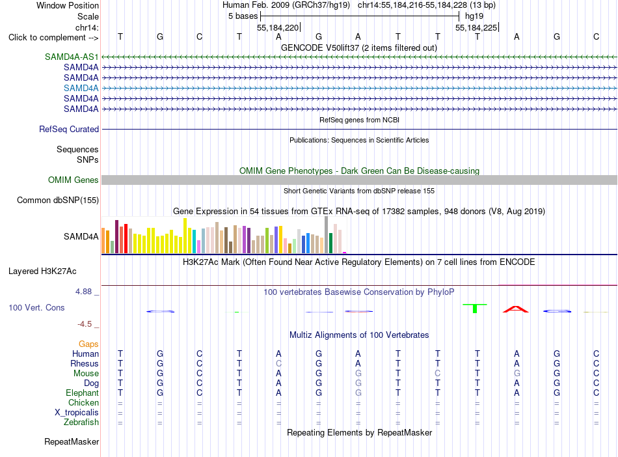Select the Dog species label
The image size is (618, 457).
[92, 383]
